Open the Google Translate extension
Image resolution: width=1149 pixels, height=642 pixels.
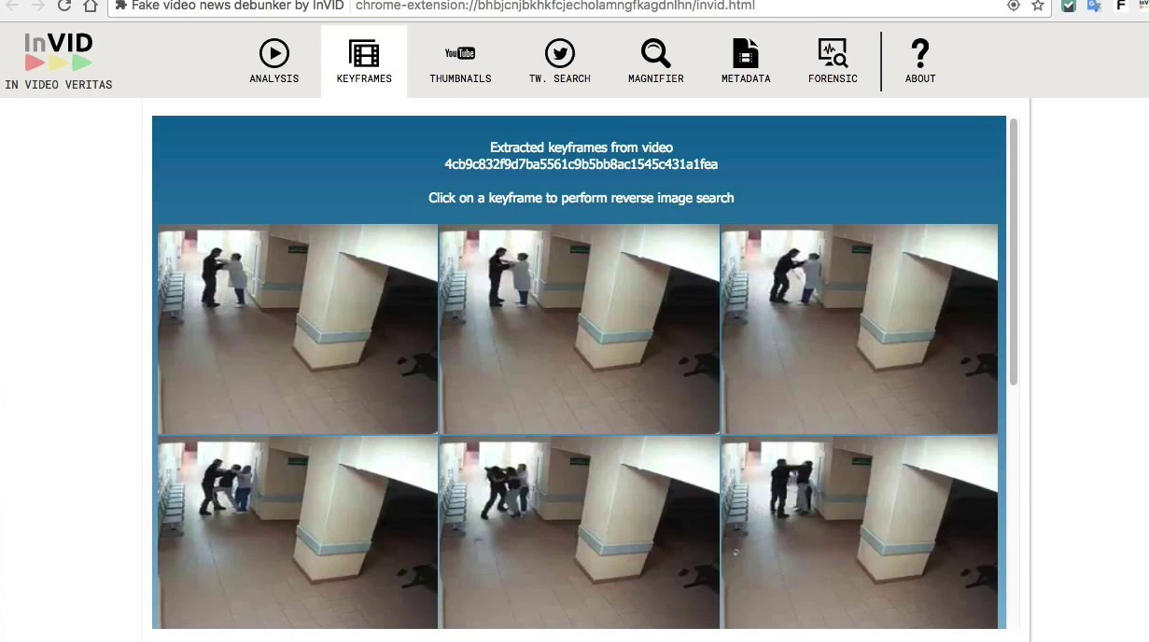[1094, 6]
